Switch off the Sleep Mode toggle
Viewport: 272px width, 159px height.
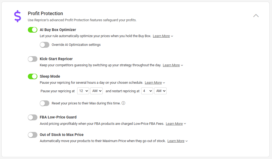click(33, 76)
